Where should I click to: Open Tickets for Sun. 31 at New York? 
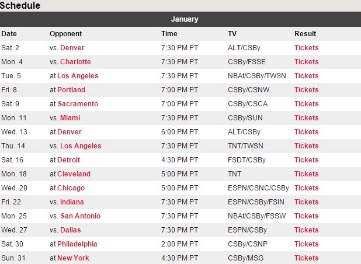coord(307,259)
